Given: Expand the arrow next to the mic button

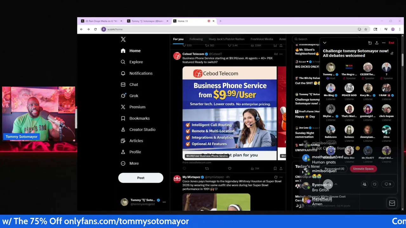Looking at the screenshot, I should [336, 184].
